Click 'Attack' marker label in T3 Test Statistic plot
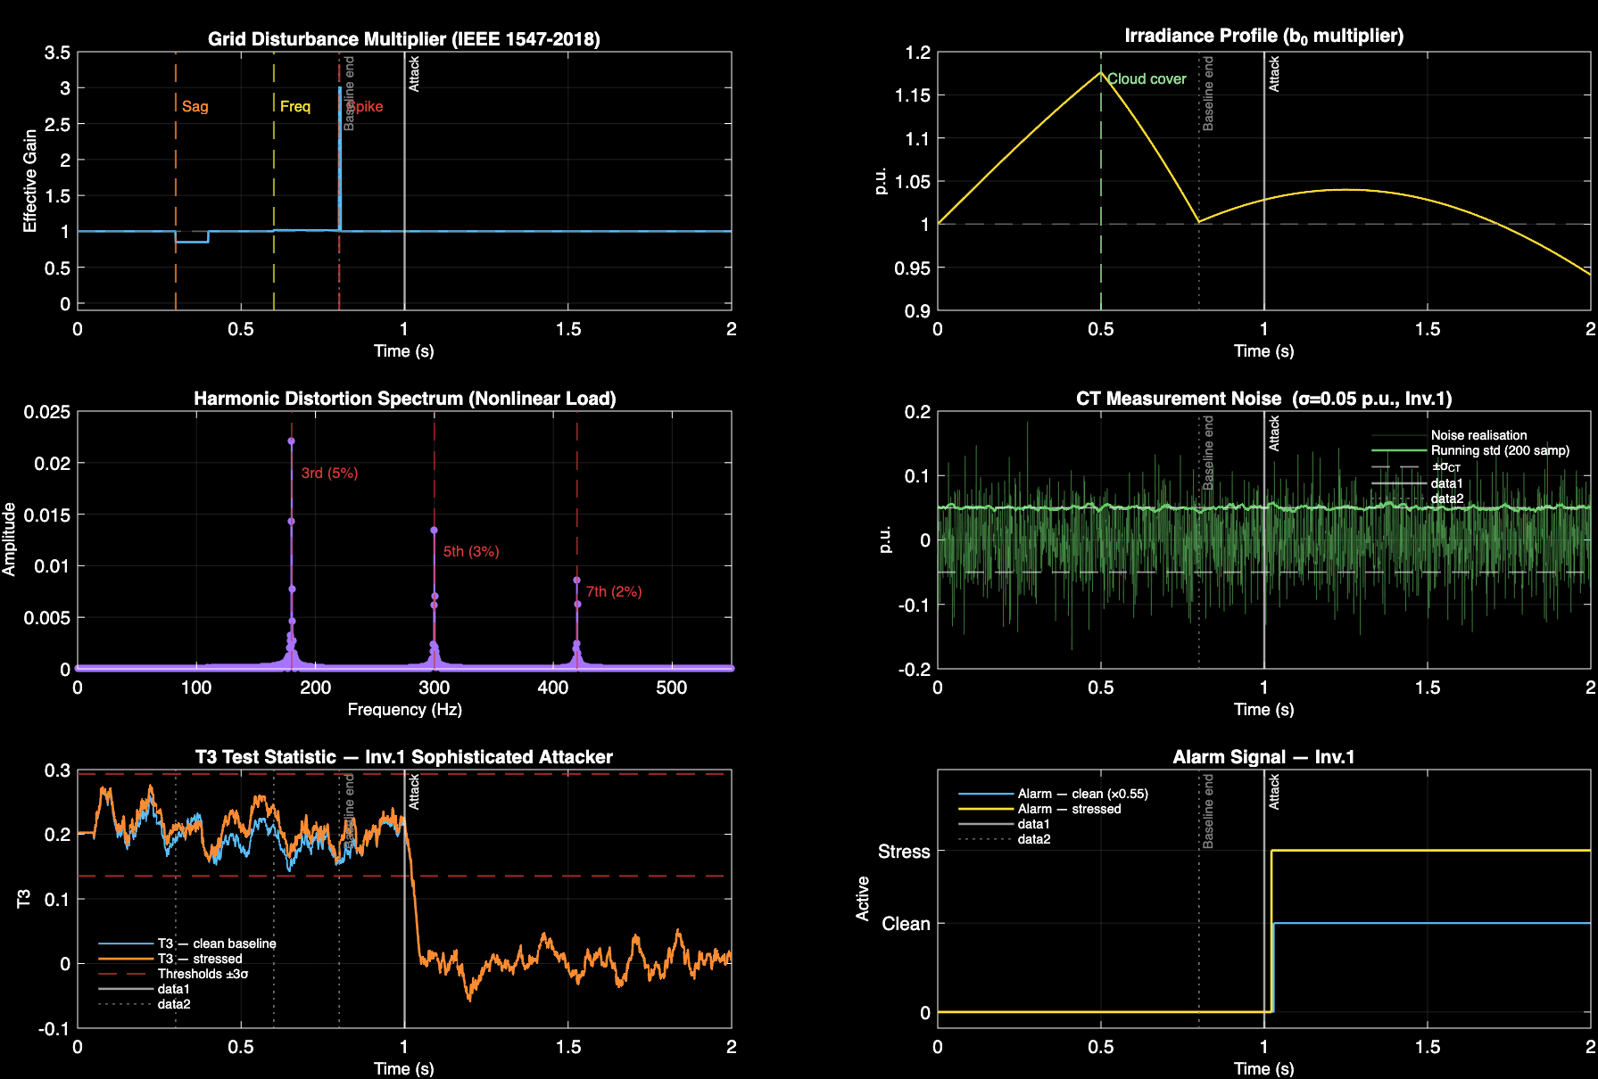This screenshot has width=1598, height=1079. pyautogui.click(x=414, y=792)
